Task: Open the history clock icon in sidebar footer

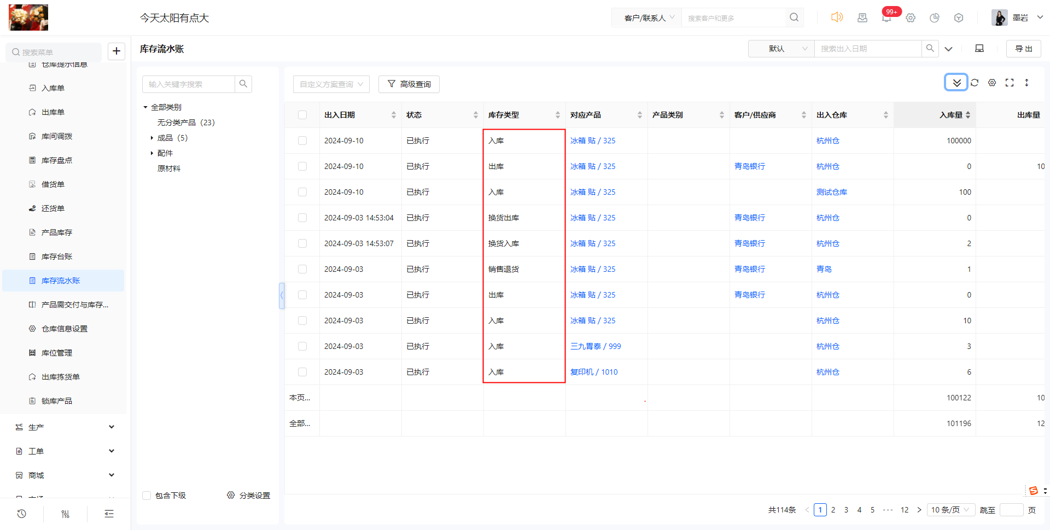Action: (x=22, y=514)
